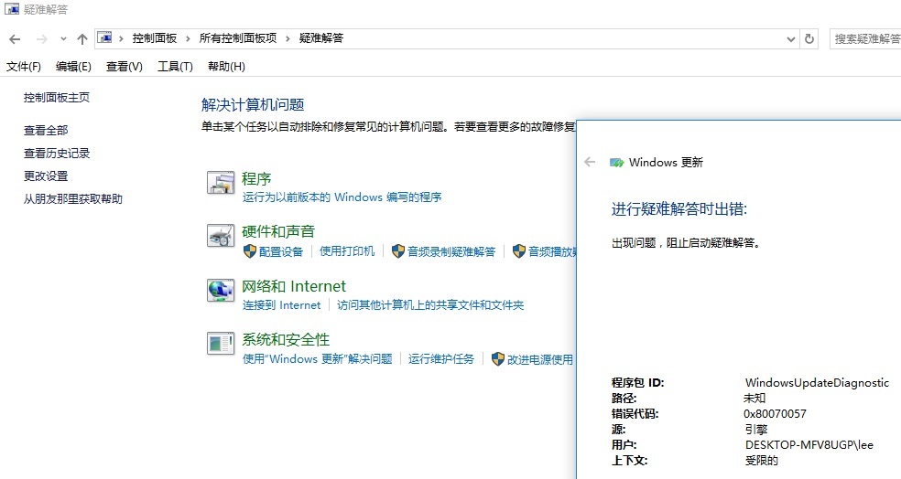This screenshot has width=901, height=479.
Task: Select error code 0x80070057 text
Action: 775,413
